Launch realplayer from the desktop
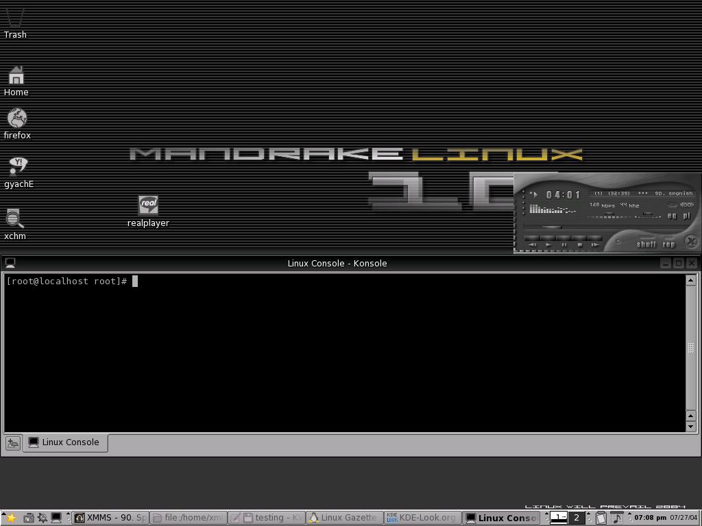Viewport: 702px width, 526px height. coord(148,211)
